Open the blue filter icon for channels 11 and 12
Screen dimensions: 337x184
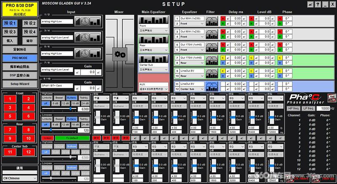212,87
